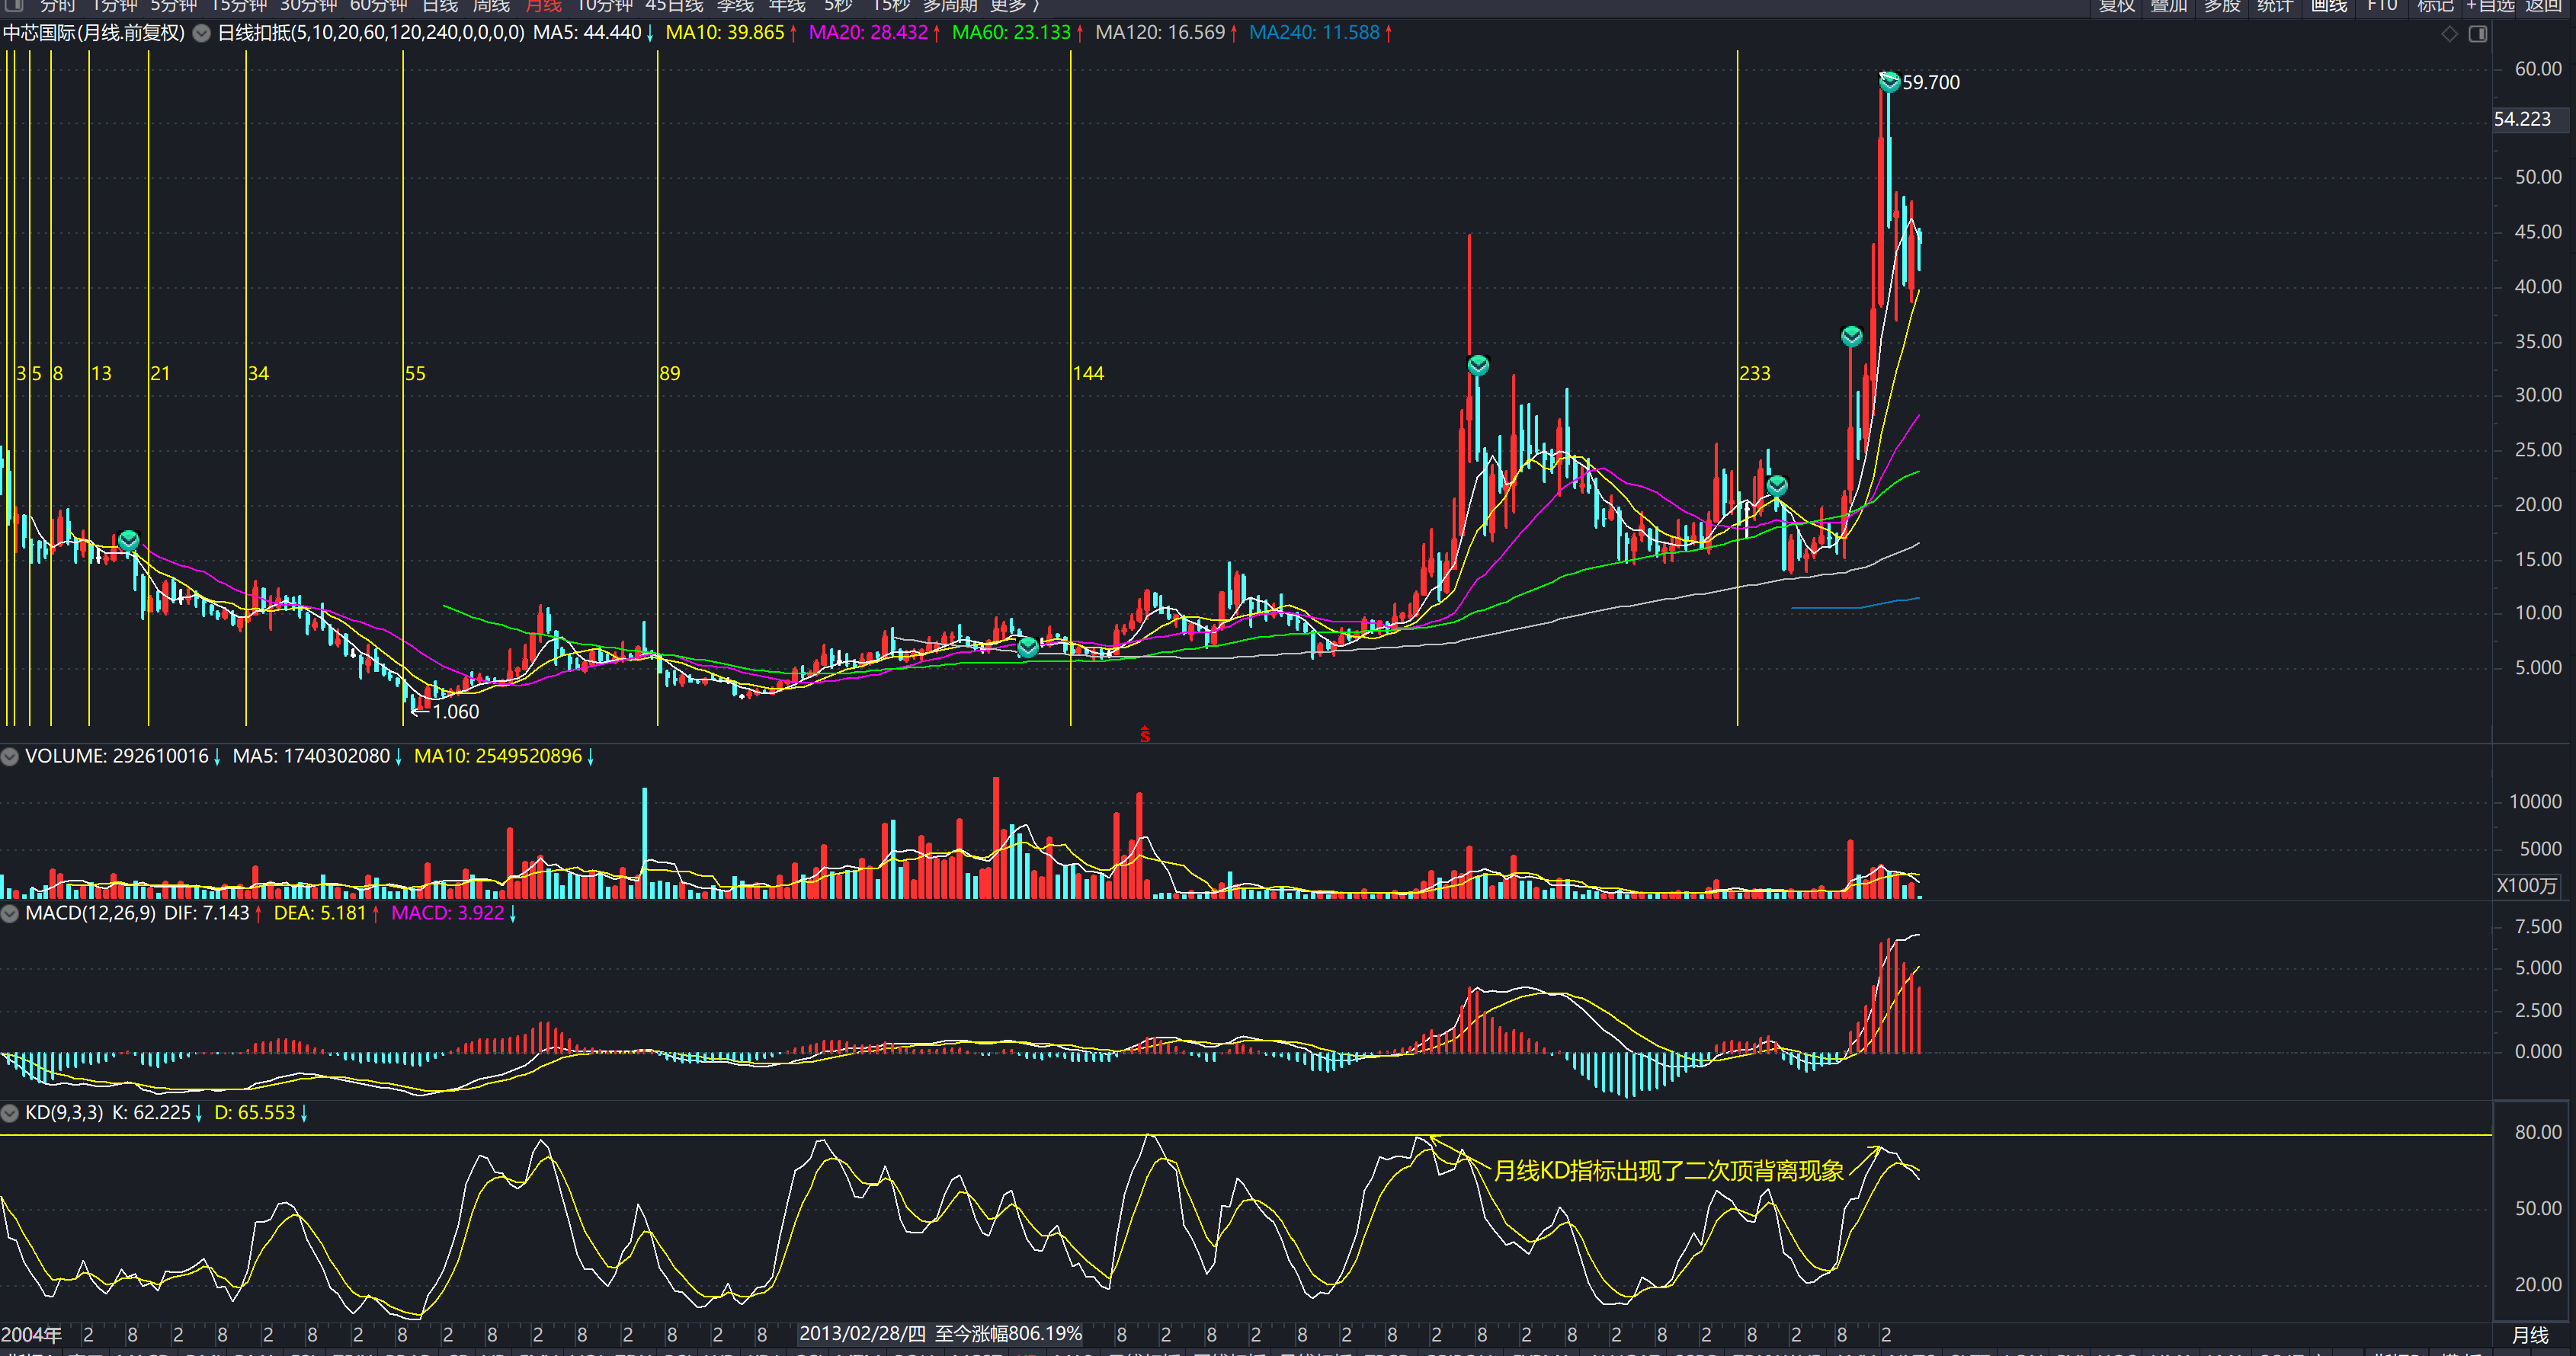
Task: Click the teal marker near price 35
Action: (1852, 337)
